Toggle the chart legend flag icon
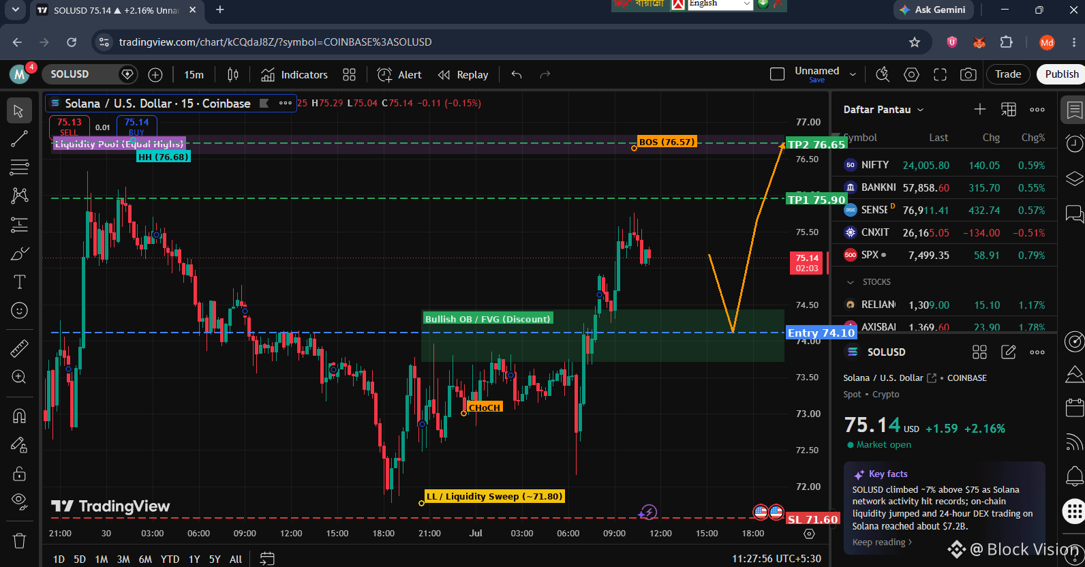Image resolution: width=1085 pixels, height=567 pixels. point(264,104)
